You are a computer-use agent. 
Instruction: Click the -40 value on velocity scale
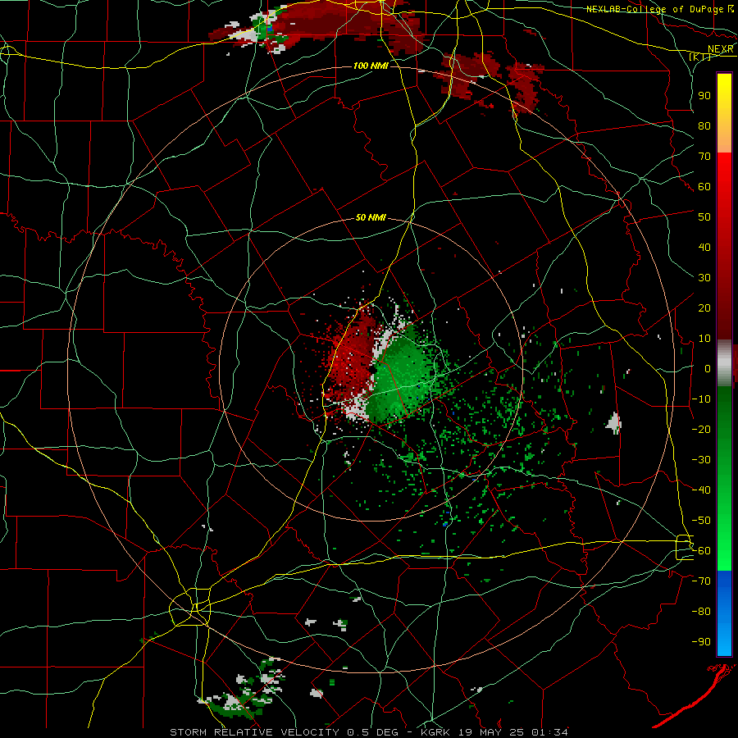pyautogui.click(x=701, y=490)
